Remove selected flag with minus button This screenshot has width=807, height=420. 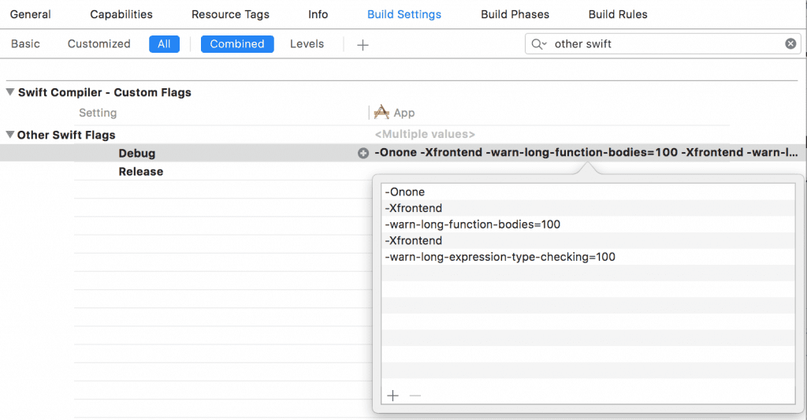415,396
